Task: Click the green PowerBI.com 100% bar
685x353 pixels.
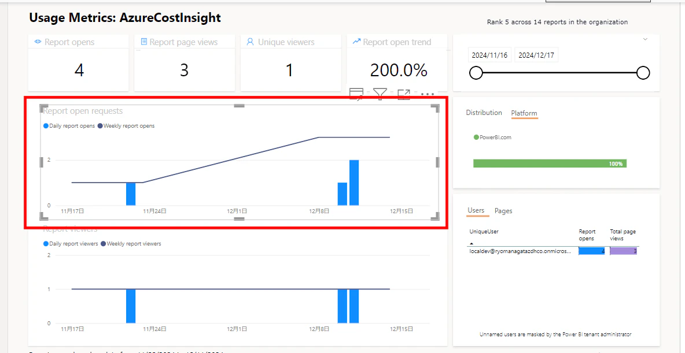Action: tap(550, 164)
